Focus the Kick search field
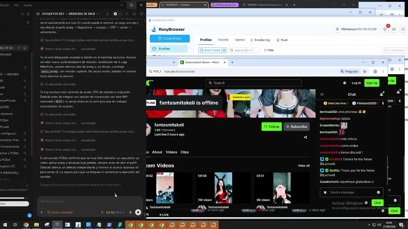 (x=253, y=83)
